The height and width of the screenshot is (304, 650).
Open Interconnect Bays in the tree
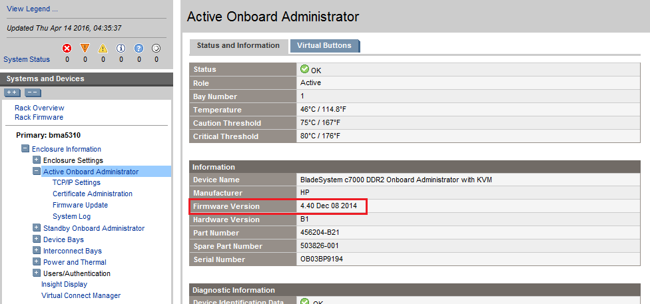tap(73, 251)
